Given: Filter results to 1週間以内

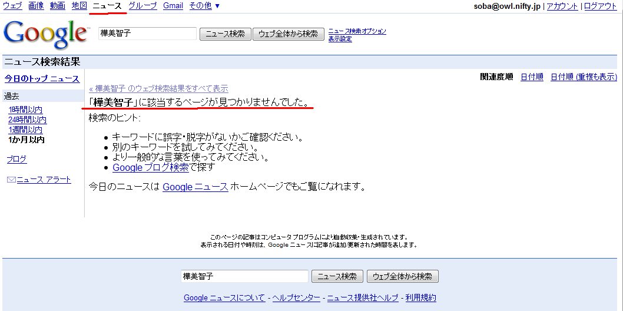Looking at the screenshot, I should (x=25, y=130).
